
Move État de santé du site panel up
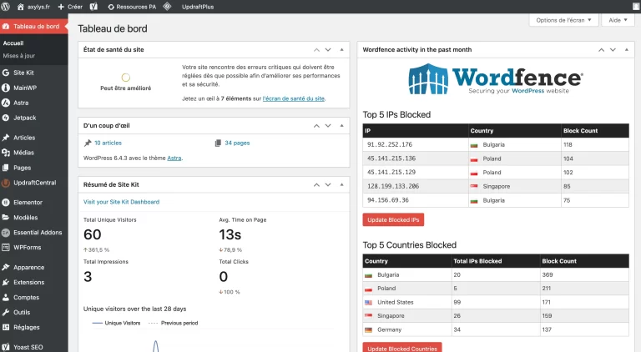(316, 50)
